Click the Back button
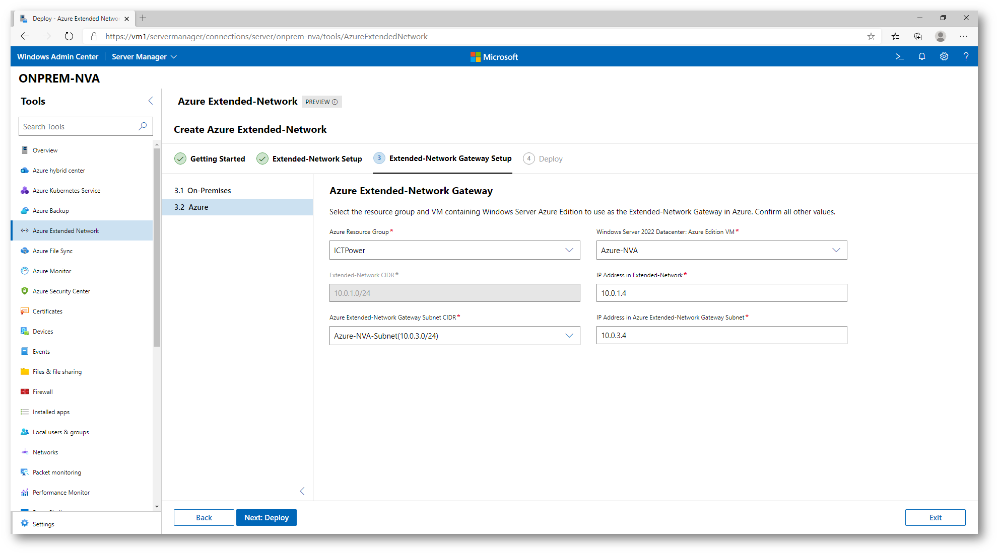This screenshot has height=555, width=999. point(204,517)
